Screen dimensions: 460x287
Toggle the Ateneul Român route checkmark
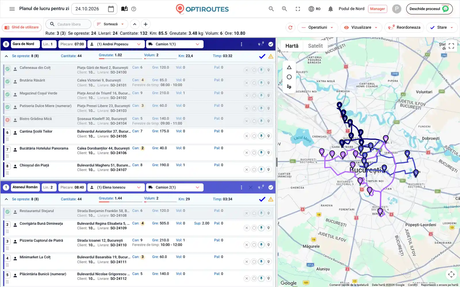click(271, 187)
